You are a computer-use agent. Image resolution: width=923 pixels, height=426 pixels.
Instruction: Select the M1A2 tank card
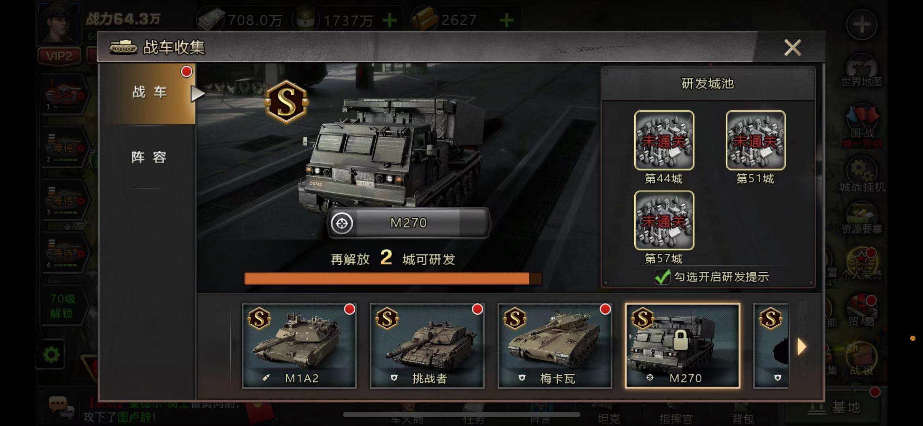pyautogui.click(x=299, y=346)
